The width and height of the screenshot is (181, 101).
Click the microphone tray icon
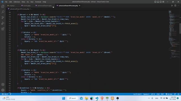coord(152,98)
